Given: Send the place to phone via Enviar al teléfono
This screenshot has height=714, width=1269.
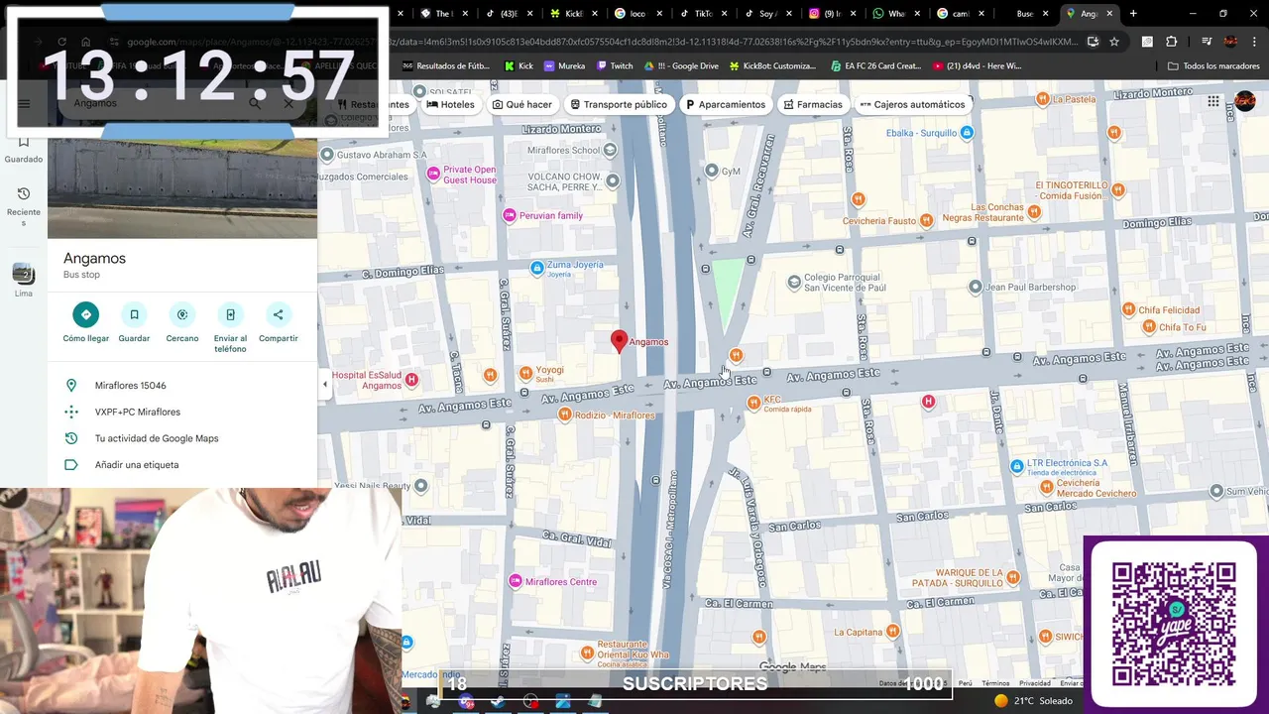Looking at the screenshot, I should [230, 314].
